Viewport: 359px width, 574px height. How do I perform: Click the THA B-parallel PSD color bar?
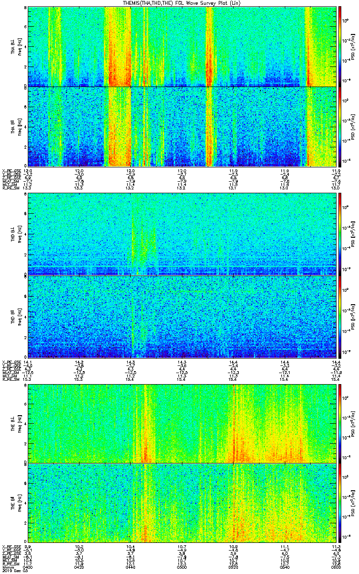point(339,126)
